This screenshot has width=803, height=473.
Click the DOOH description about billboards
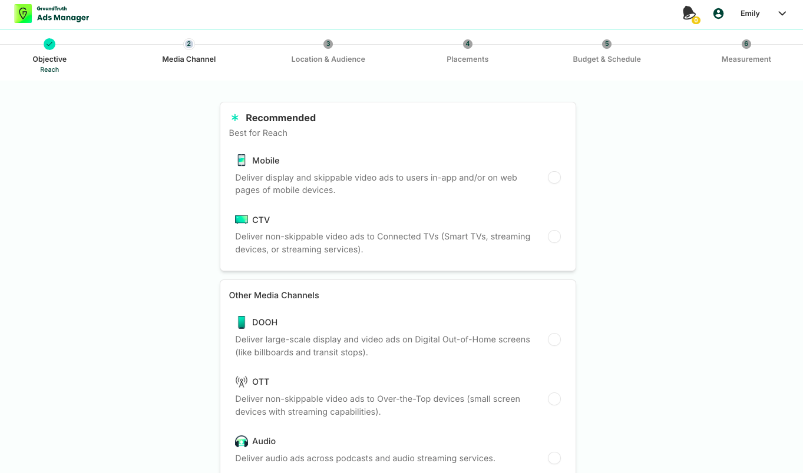pyautogui.click(x=382, y=346)
